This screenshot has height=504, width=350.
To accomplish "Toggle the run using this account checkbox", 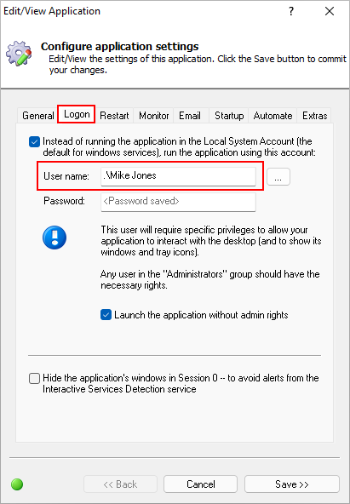I will pos(34,141).
